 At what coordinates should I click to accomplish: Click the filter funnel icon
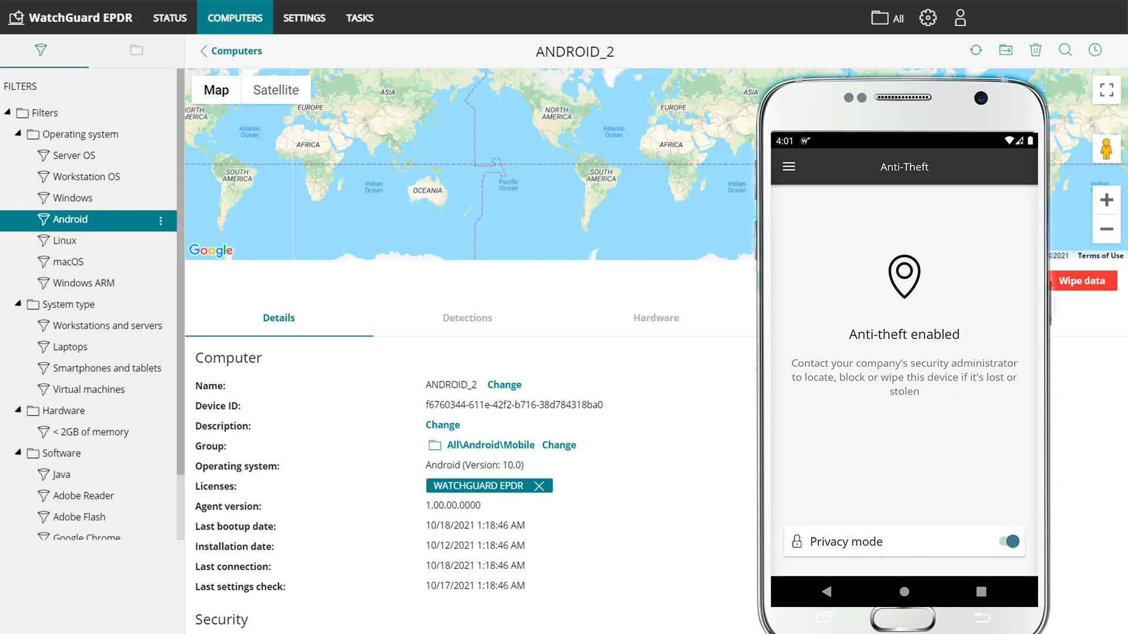41,49
